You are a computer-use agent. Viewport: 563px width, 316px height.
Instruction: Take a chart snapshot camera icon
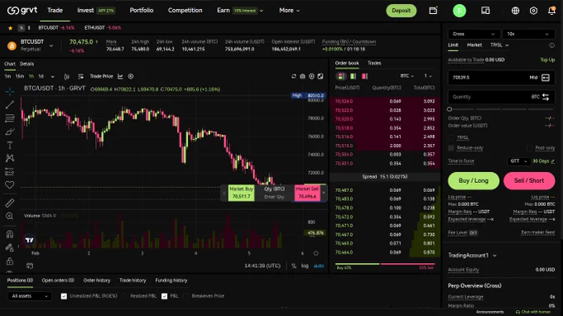click(x=303, y=76)
